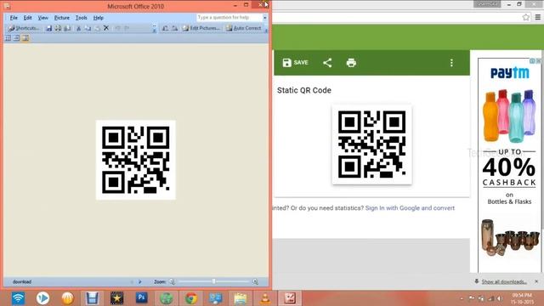Screen dimensions: 544x306
Task: Open the three-dot more options on QR page
Action: pyautogui.click(x=451, y=63)
